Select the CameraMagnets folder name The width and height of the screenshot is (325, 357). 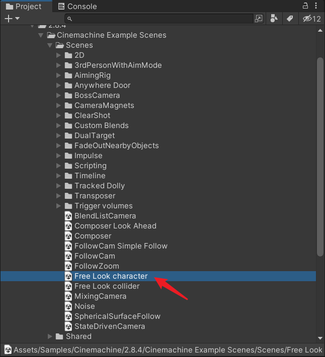click(104, 105)
